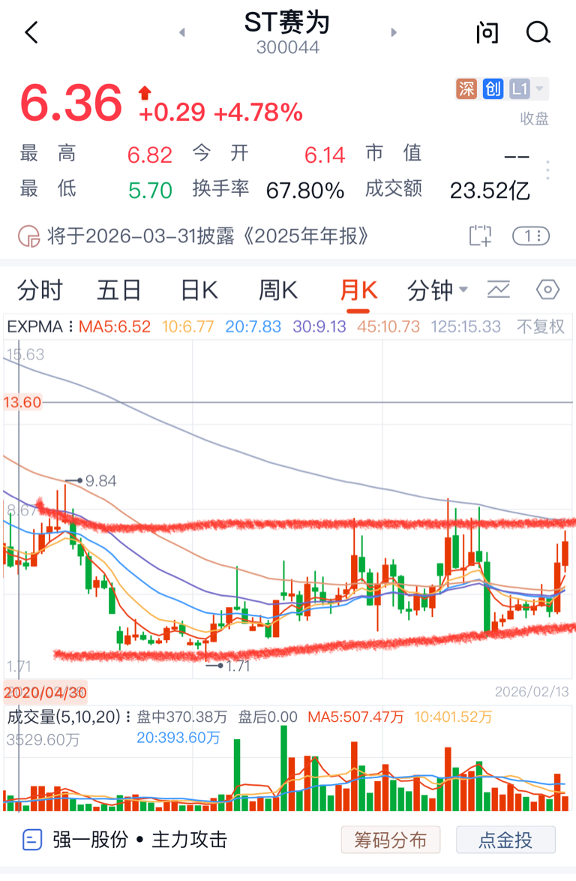Switch to previous stock with left triangle
Viewport: 576px width, 881px height.
click(182, 32)
